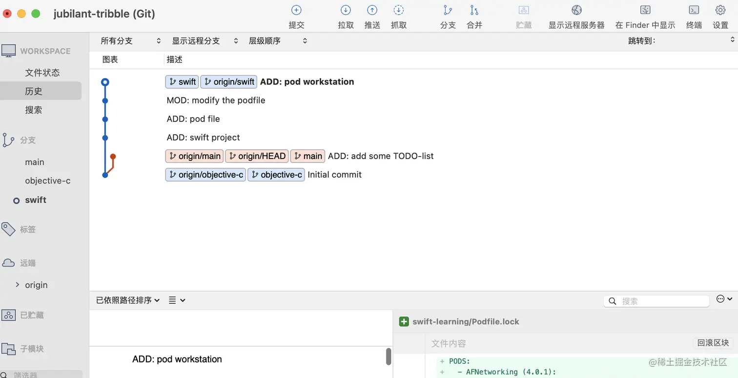The width and height of the screenshot is (738, 378).
Task: Click the 贮藏 (Stash) toolbar icon
Action: [523, 10]
